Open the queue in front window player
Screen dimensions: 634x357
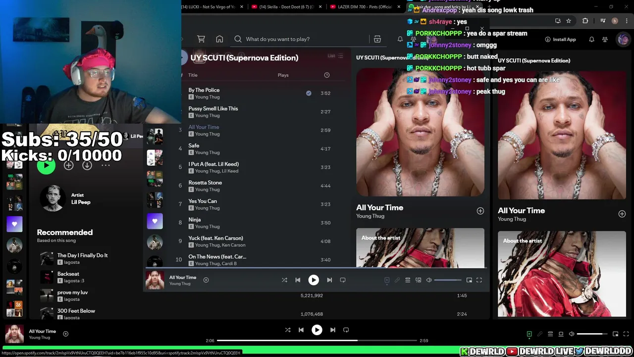tap(408, 280)
